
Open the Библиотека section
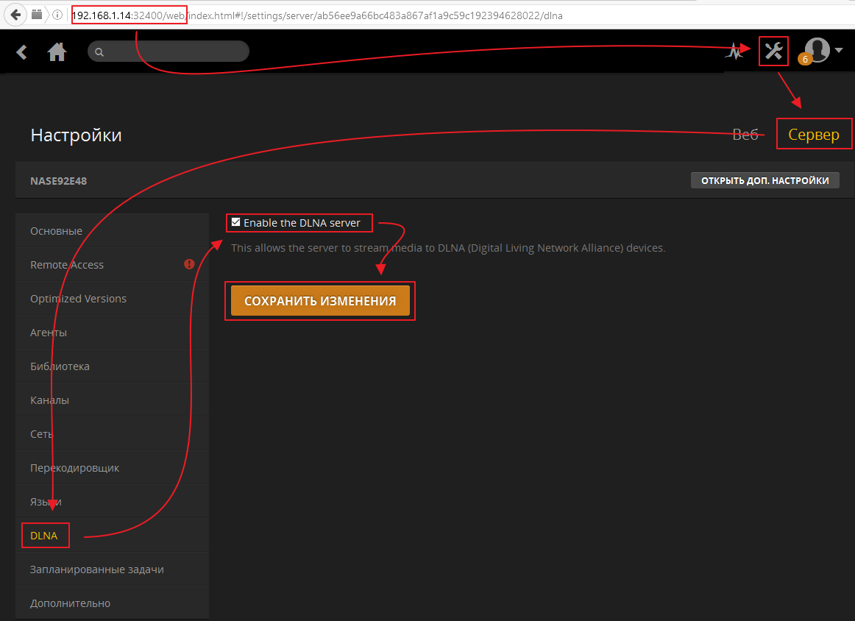[x=112, y=366]
